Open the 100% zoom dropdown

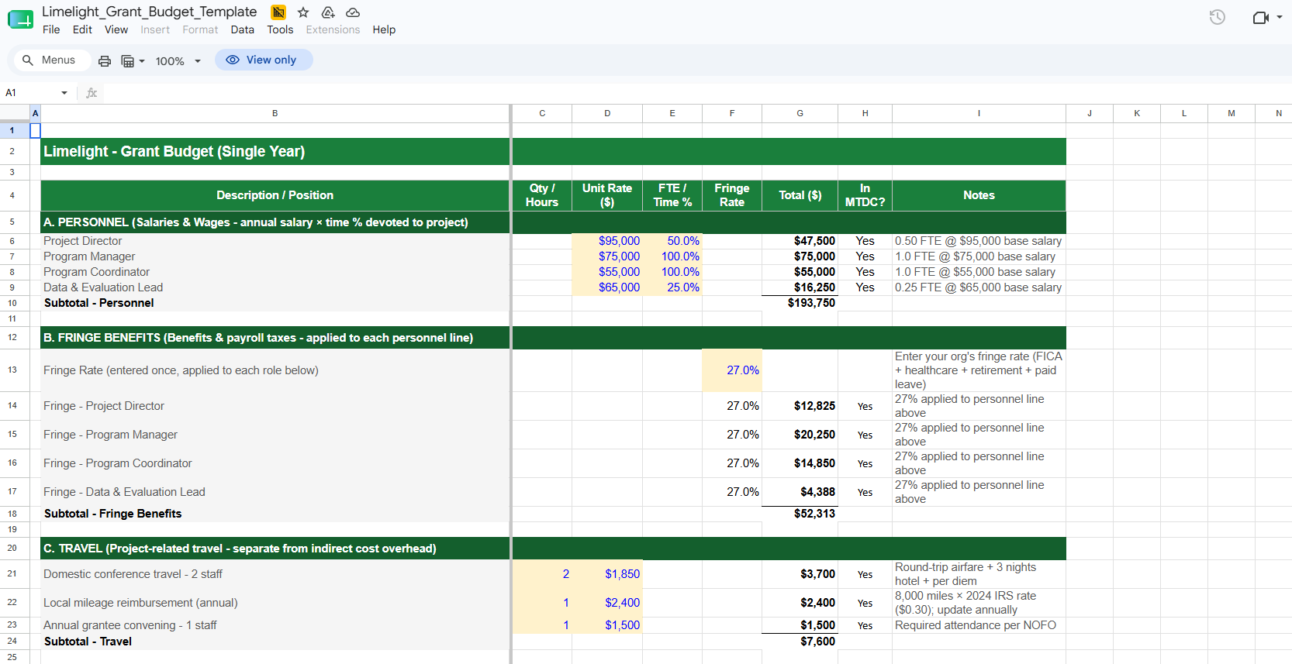click(x=178, y=61)
